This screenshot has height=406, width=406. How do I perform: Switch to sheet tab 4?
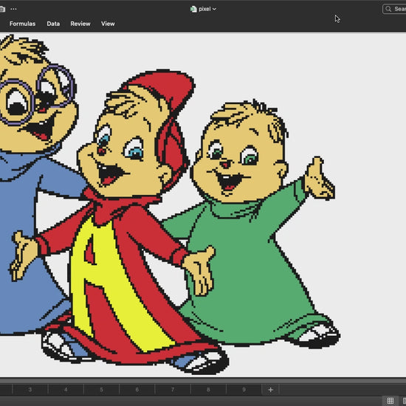tap(66, 390)
